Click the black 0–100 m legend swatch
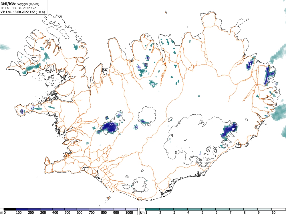The width and height of the screenshot is (286, 215). [x=10, y=209]
